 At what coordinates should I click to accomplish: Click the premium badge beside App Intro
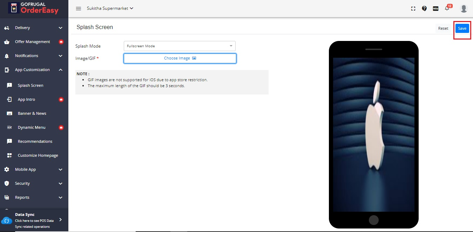click(x=61, y=99)
